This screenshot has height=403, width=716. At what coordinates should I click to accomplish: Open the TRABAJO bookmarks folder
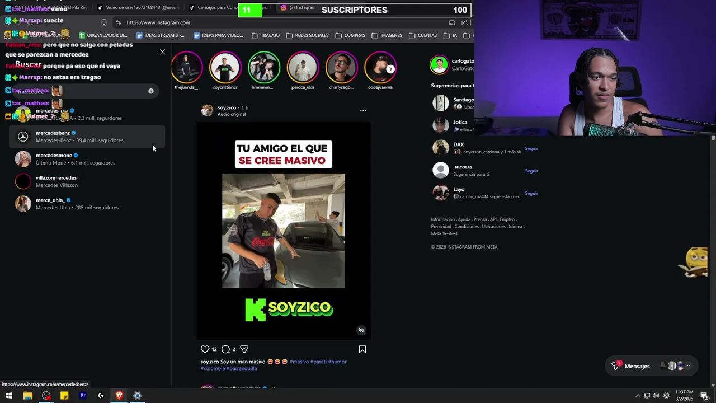click(266, 35)
